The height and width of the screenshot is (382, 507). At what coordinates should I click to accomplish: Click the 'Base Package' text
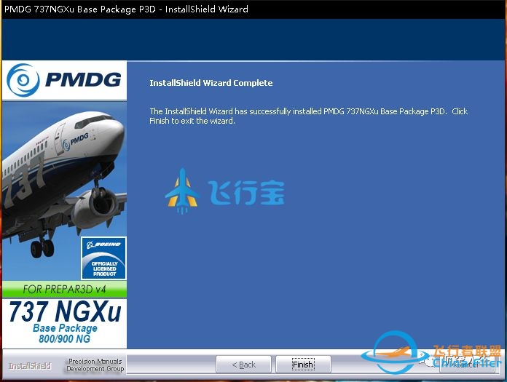(65, 328)
